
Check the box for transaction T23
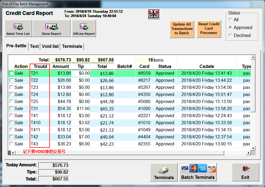point(11,87)
